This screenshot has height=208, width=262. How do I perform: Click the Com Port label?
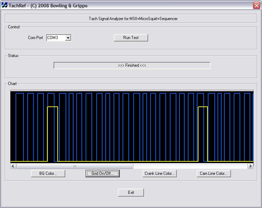coord(36,38)
